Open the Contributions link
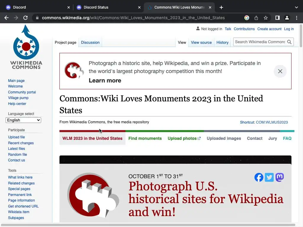The height and width of the screenshot is (227, 303). point(244,29)
